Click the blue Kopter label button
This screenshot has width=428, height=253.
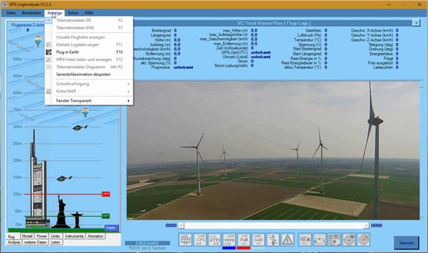tap(111, 228)
